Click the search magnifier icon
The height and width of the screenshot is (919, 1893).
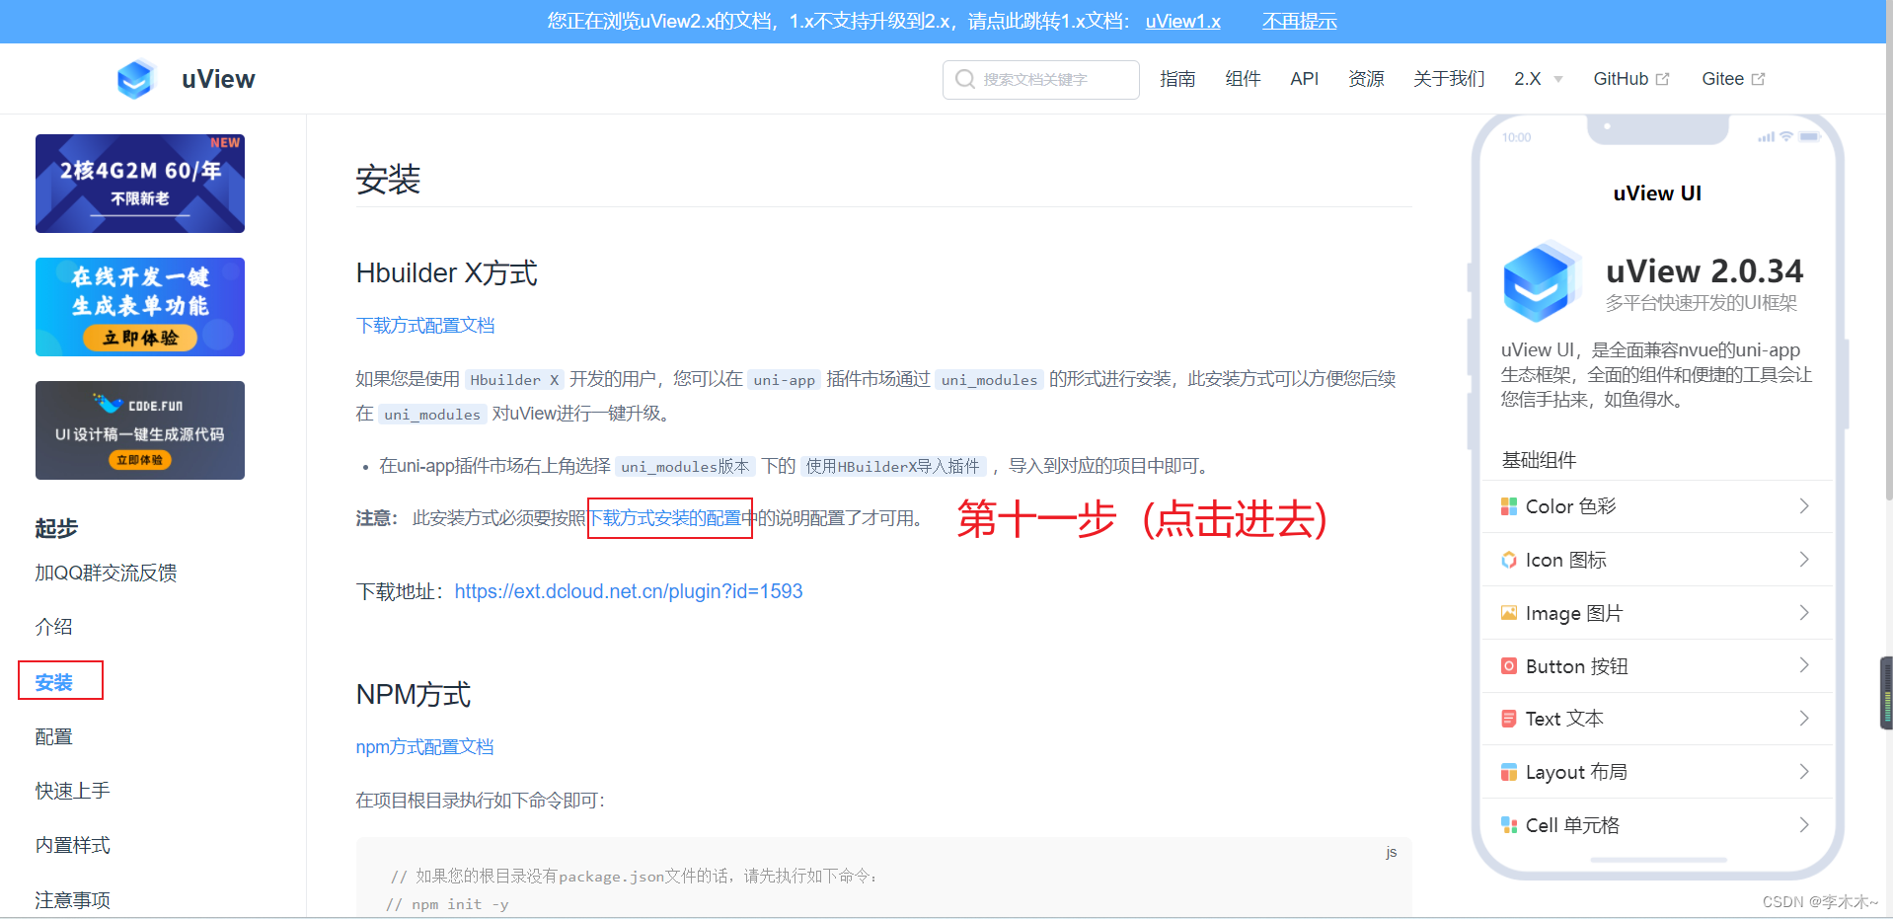(x=965, y=79)
